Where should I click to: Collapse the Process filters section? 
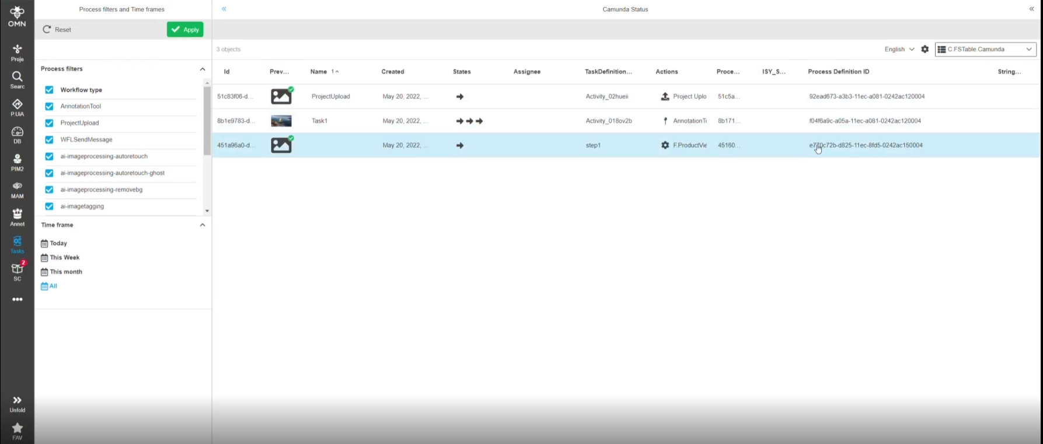pos(203,69)
